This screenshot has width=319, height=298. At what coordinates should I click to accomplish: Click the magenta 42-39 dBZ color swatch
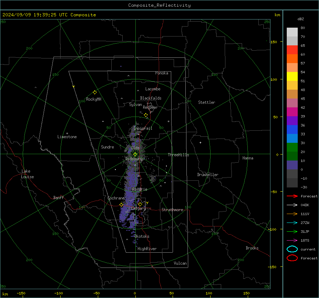coord(292,112)
